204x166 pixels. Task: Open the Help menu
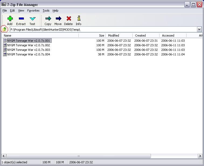pos(56,10)
